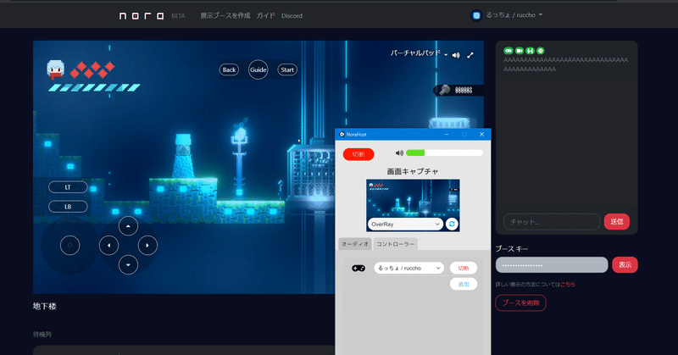Image resolution: width=678 pixels, height=355 pixels.
Task: Click the green video camera status badge
Action: pyautogui.click(x=519, y=51)
